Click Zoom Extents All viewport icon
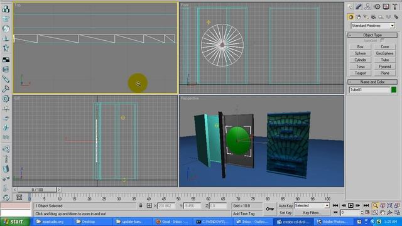This screenshot has height=226, width=402. coord(397,205)
